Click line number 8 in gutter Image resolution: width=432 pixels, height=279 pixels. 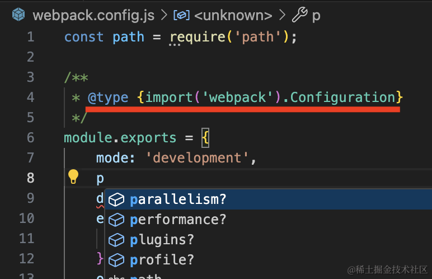click(x=31, y=178)
